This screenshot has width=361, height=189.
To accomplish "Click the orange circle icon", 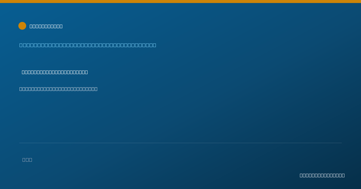I will click(22, 26).
